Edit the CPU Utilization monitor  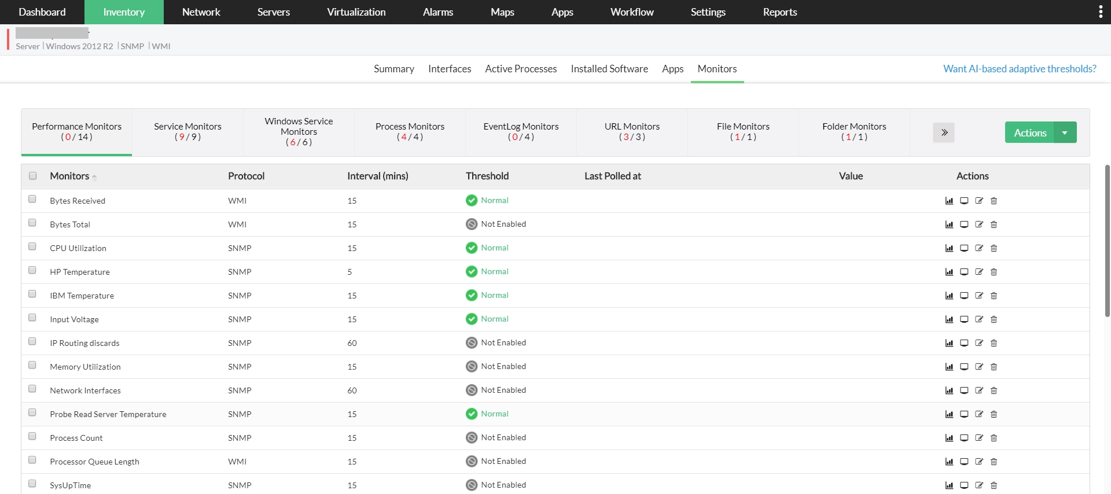tap(979, 248)
